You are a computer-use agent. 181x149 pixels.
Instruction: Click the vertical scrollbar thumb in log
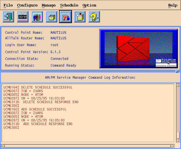coord(178,135)
